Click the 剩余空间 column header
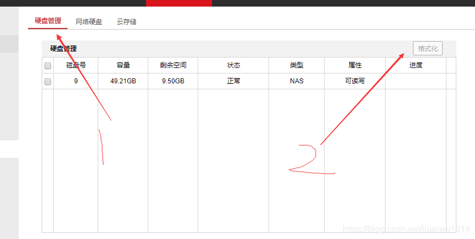475x239 pixels. click(x=173, y=65)
